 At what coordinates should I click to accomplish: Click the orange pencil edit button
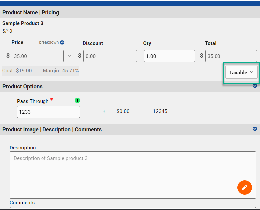click(x=245, y=188)
